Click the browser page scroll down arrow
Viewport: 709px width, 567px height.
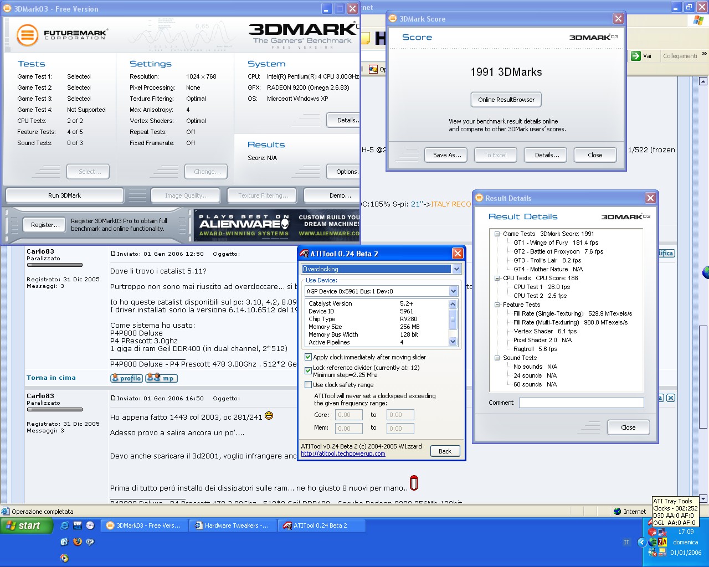coord(703,498)
